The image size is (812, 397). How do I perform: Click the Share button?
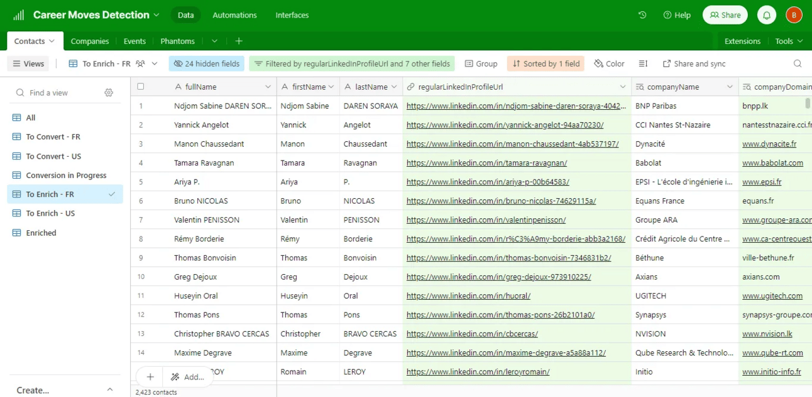click(x=725, y=15)
